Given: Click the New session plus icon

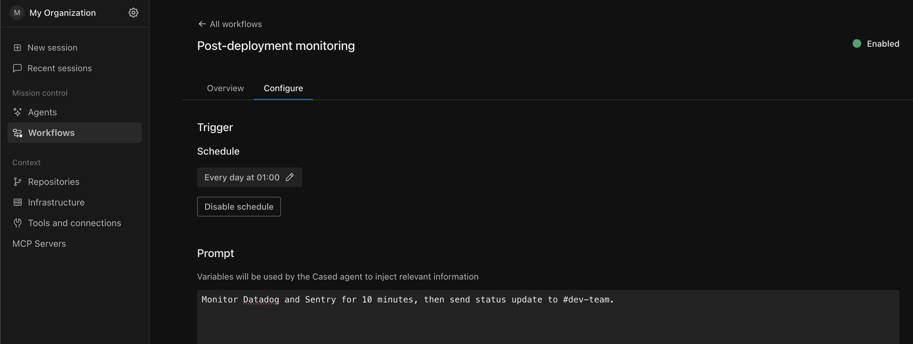Looking at the screenshot, I should [17, 47].
